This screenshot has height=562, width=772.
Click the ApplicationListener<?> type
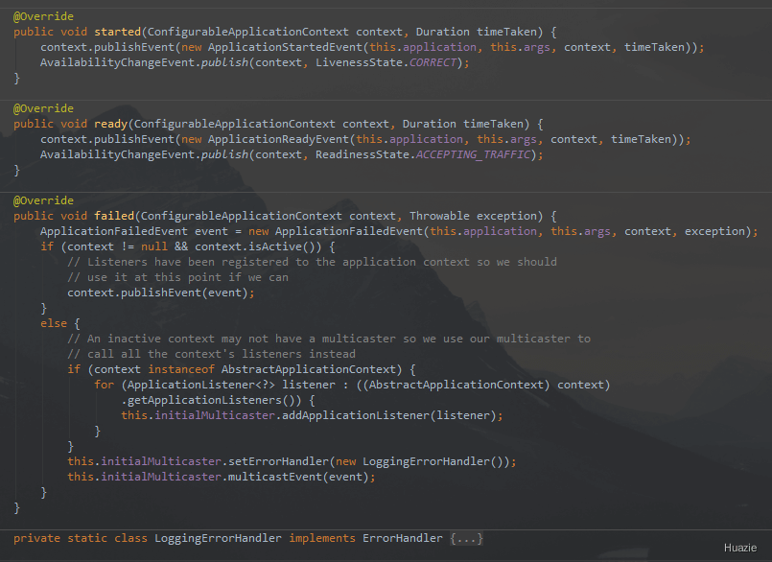(x=200, y=385)
